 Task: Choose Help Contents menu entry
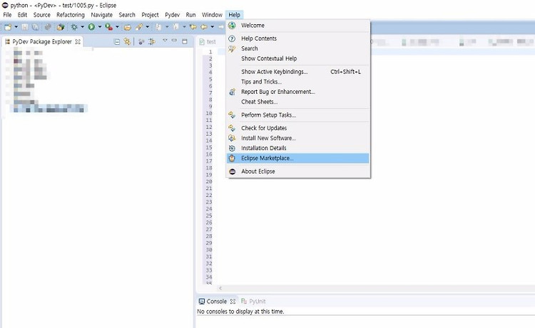click(298, 38)
